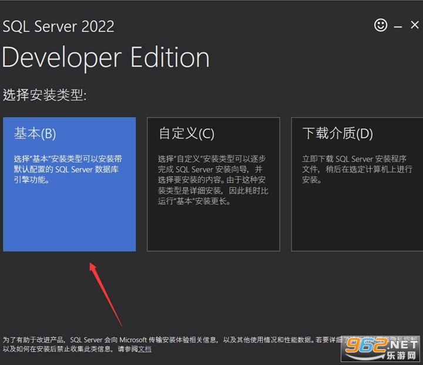Choose the 自定义(C) custom installation tile
Viewport: 423px width, 365px height.
click(x=213, y=184)
